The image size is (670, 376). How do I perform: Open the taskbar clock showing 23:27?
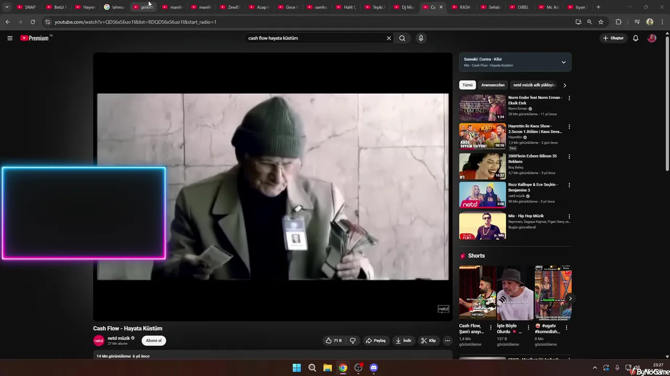point(658,365)
